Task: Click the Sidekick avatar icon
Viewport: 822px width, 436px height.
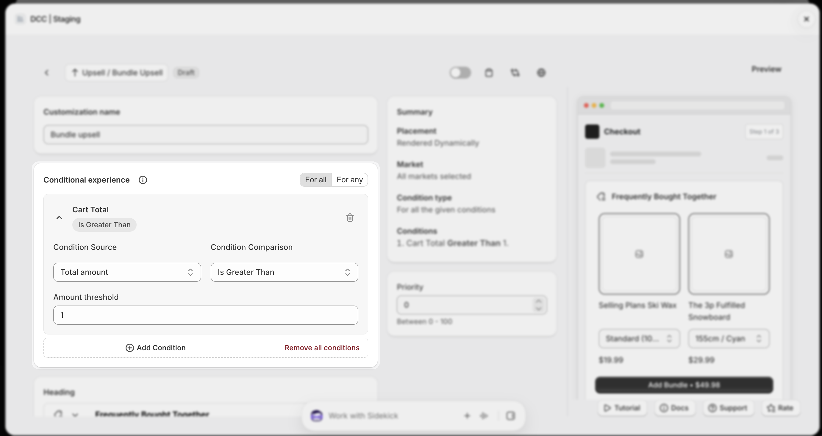Action: coord(317,415)
